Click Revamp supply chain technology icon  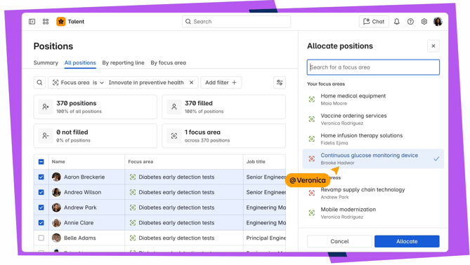point(312,193)
